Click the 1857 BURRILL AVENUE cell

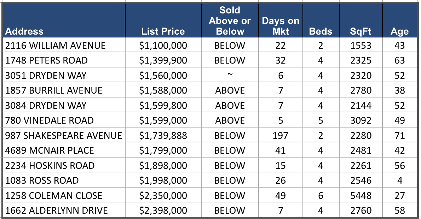pyautogui.click(x=54, y=90)
